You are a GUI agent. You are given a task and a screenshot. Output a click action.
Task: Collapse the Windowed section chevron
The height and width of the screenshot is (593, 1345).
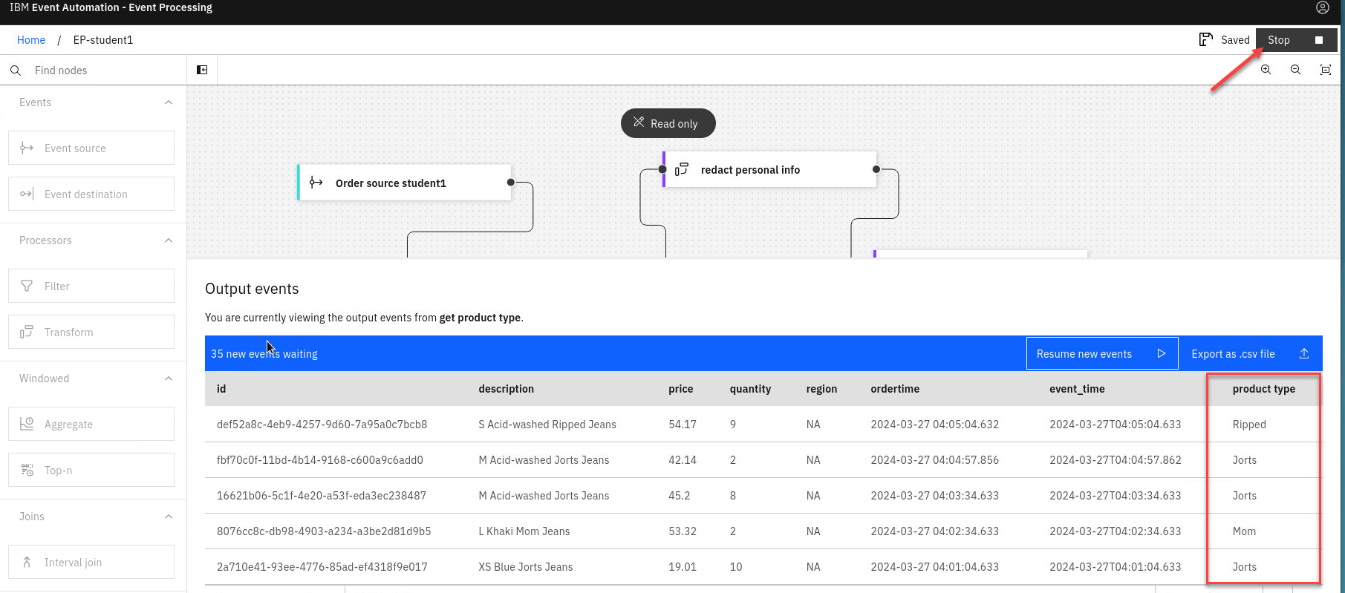pos(169,379)
